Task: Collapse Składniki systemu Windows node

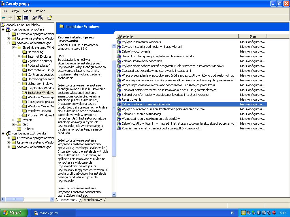Action: pos(14,47)
